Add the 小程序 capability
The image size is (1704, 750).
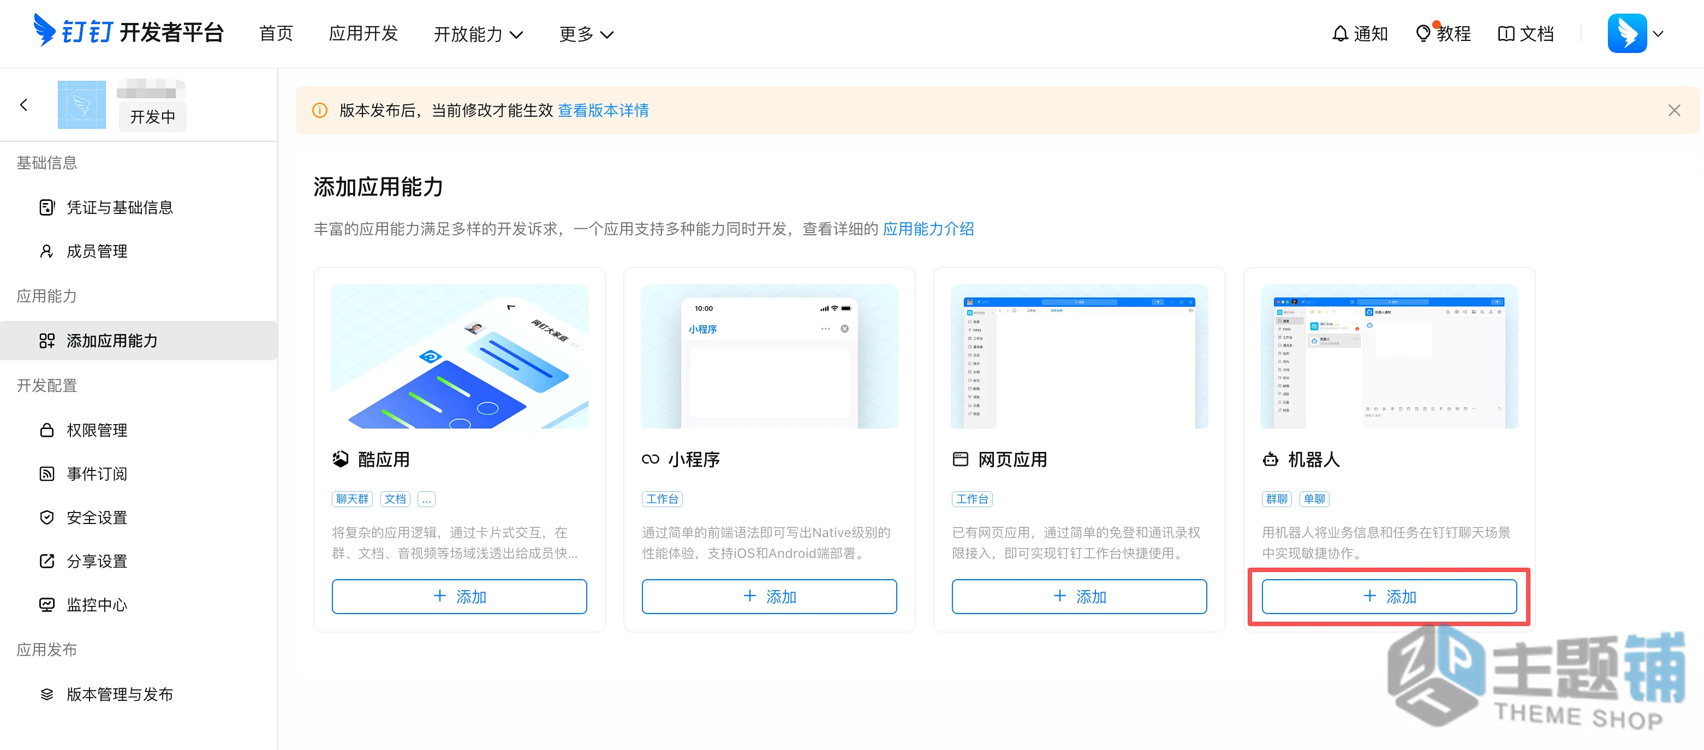[770, 597]
